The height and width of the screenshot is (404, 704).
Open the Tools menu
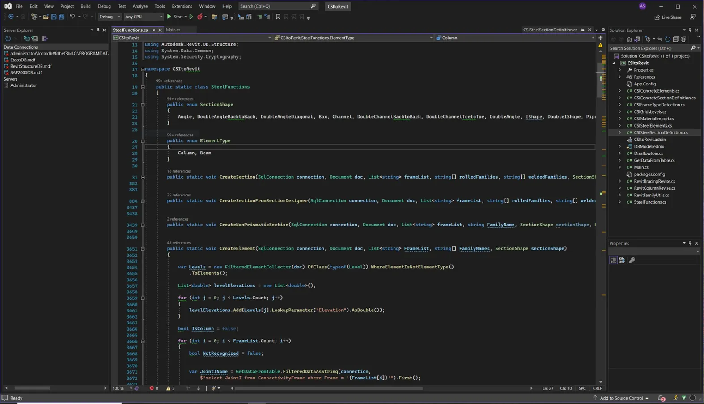(x=160, y=6)
